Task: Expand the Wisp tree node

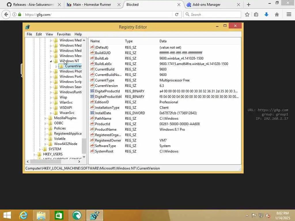Action: pyautogui.click(x=51, y=98)
